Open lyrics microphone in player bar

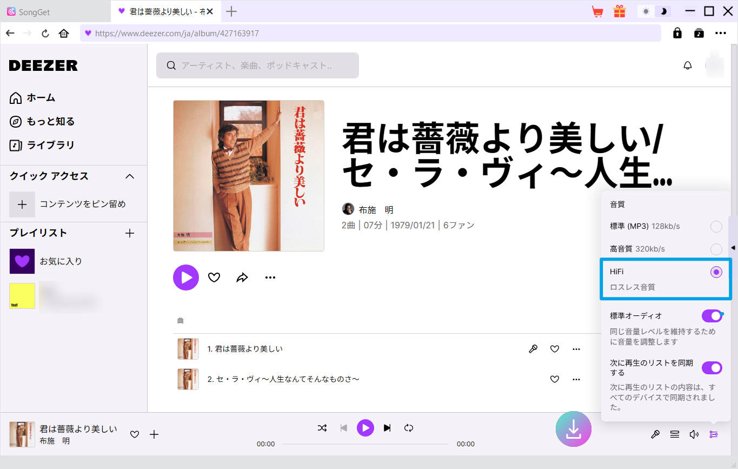(x=655, y=434)
